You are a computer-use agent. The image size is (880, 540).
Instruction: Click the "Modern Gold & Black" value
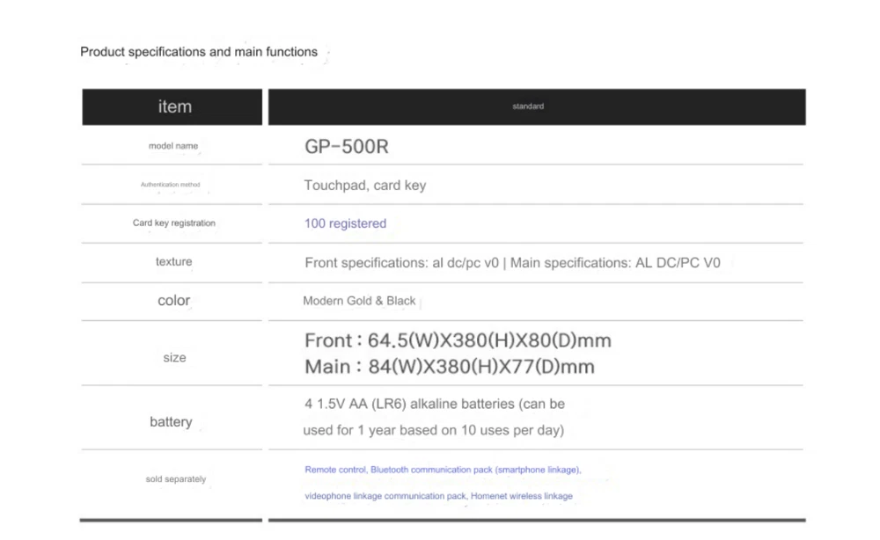pyautogui.click(x=359, y=301)
